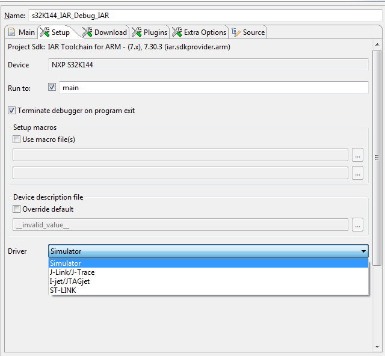Browse for the second macro file
The width and height of the screenshot is (385, 356).
pyautogui.click(x=357, y=173)
